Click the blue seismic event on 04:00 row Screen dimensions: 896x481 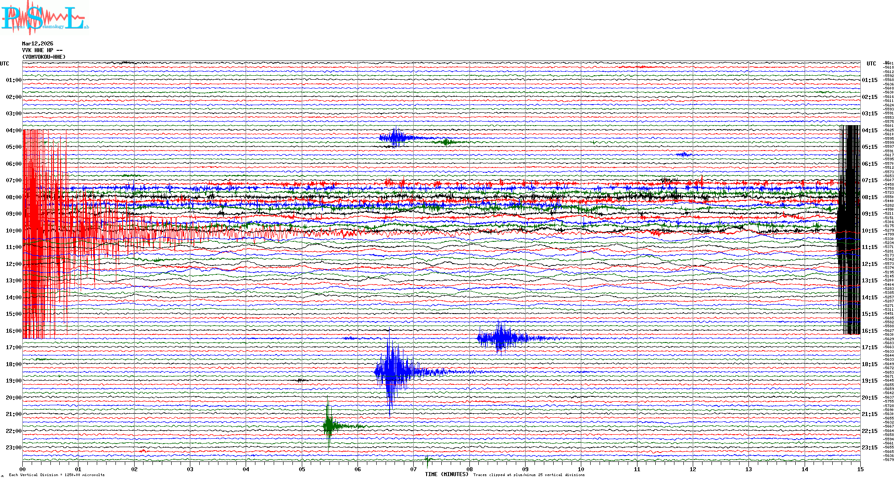(396, 138)
